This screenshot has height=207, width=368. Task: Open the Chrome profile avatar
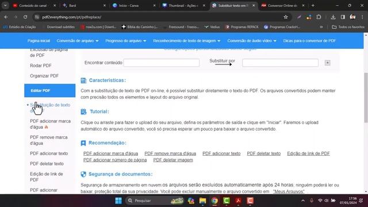[352, 17]
